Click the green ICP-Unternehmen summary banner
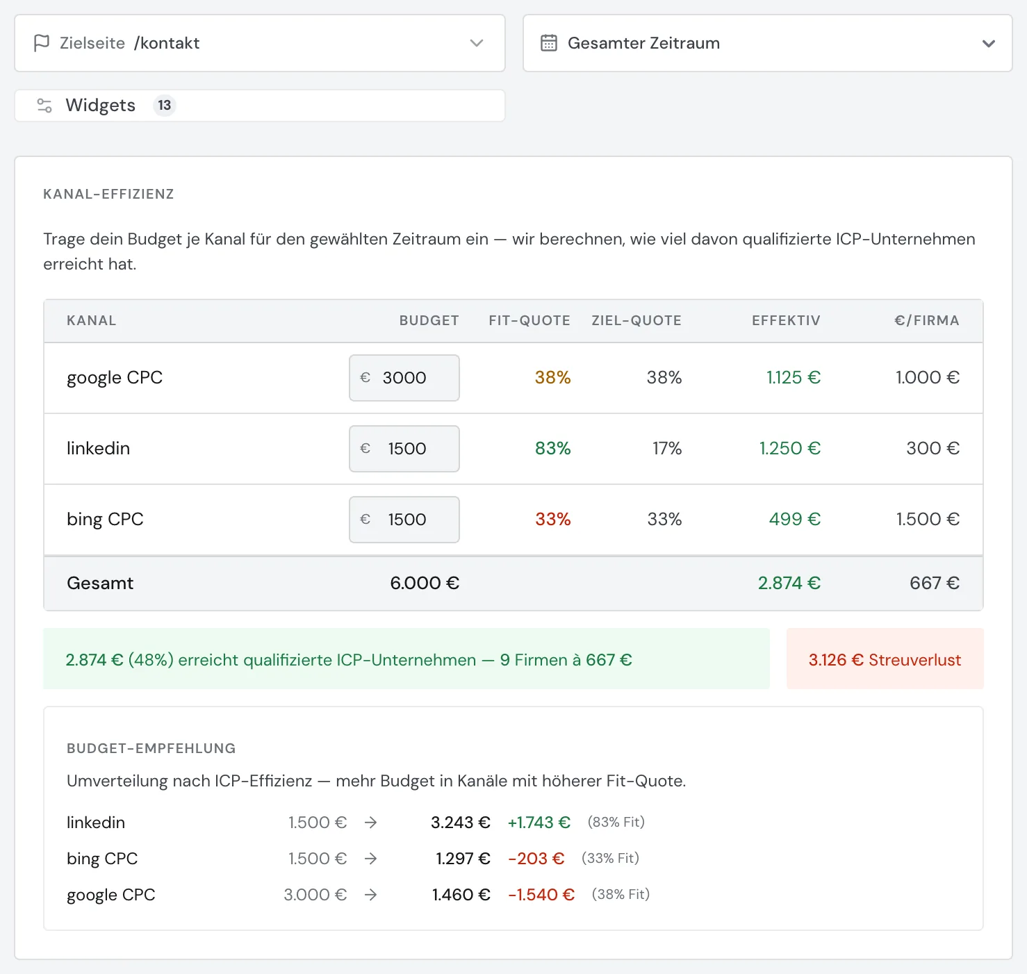The image size is (1027, 974). 406,659
